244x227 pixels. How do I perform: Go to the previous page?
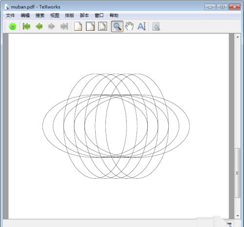click(39, 26)
